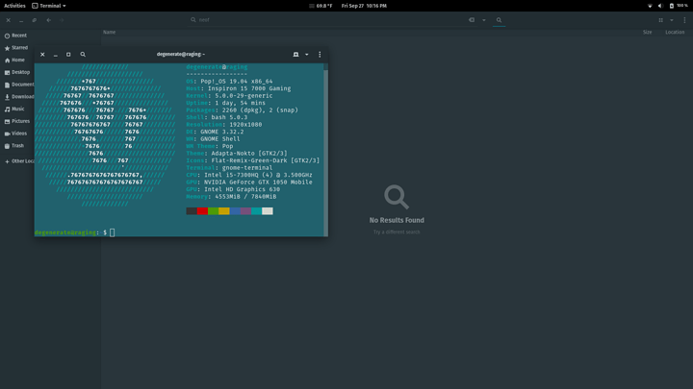
Task: Click the 'No Results Found' message
Action: point(397,220)
